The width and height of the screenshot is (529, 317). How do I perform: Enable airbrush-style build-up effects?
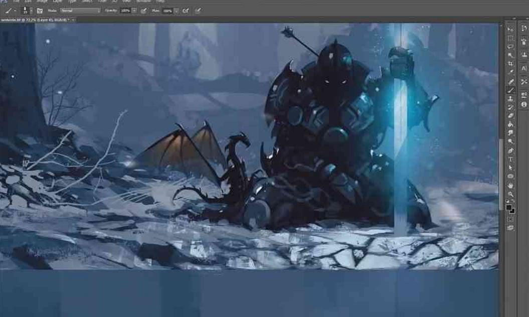click(186, 11)
